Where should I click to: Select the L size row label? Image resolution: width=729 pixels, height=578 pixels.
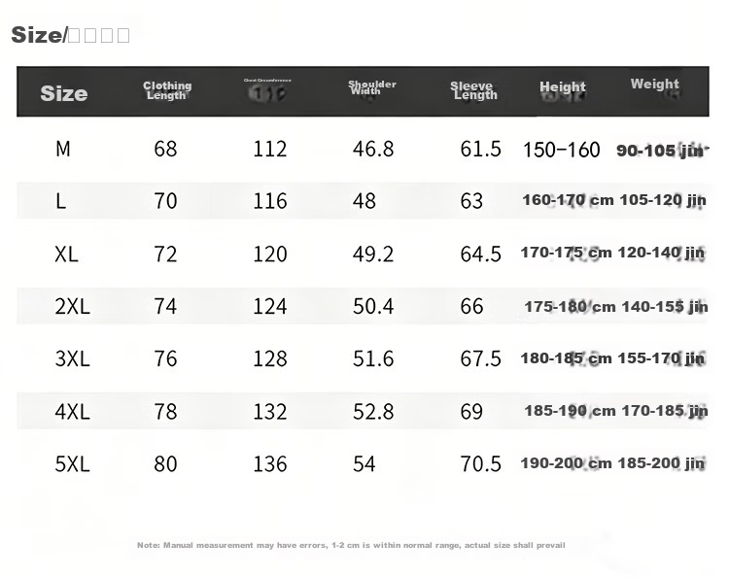coord(60,201)
